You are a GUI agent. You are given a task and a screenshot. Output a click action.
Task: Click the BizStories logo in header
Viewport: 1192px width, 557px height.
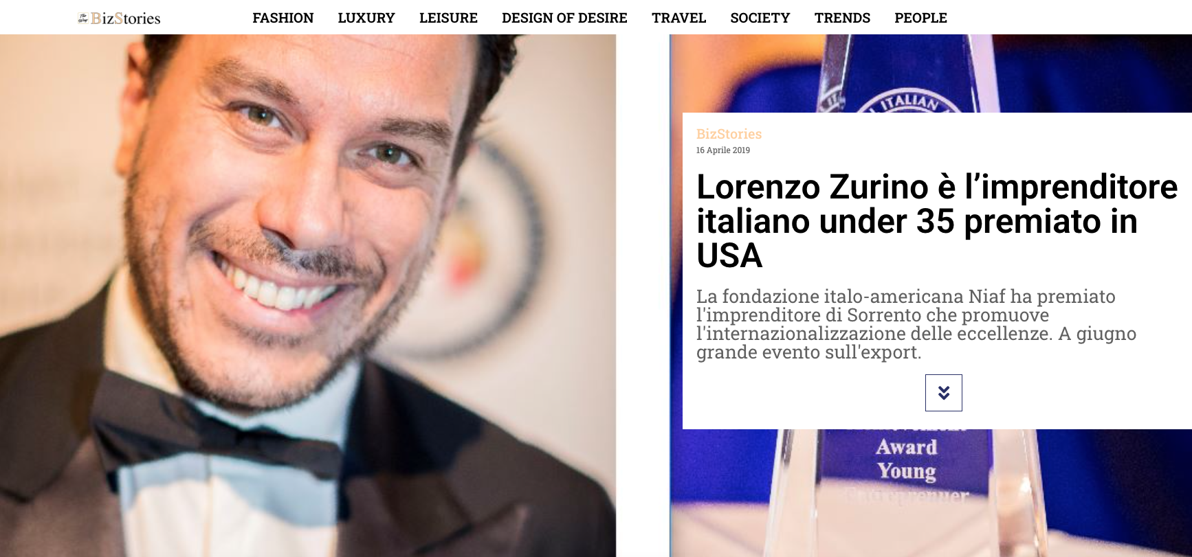point(120,18)
